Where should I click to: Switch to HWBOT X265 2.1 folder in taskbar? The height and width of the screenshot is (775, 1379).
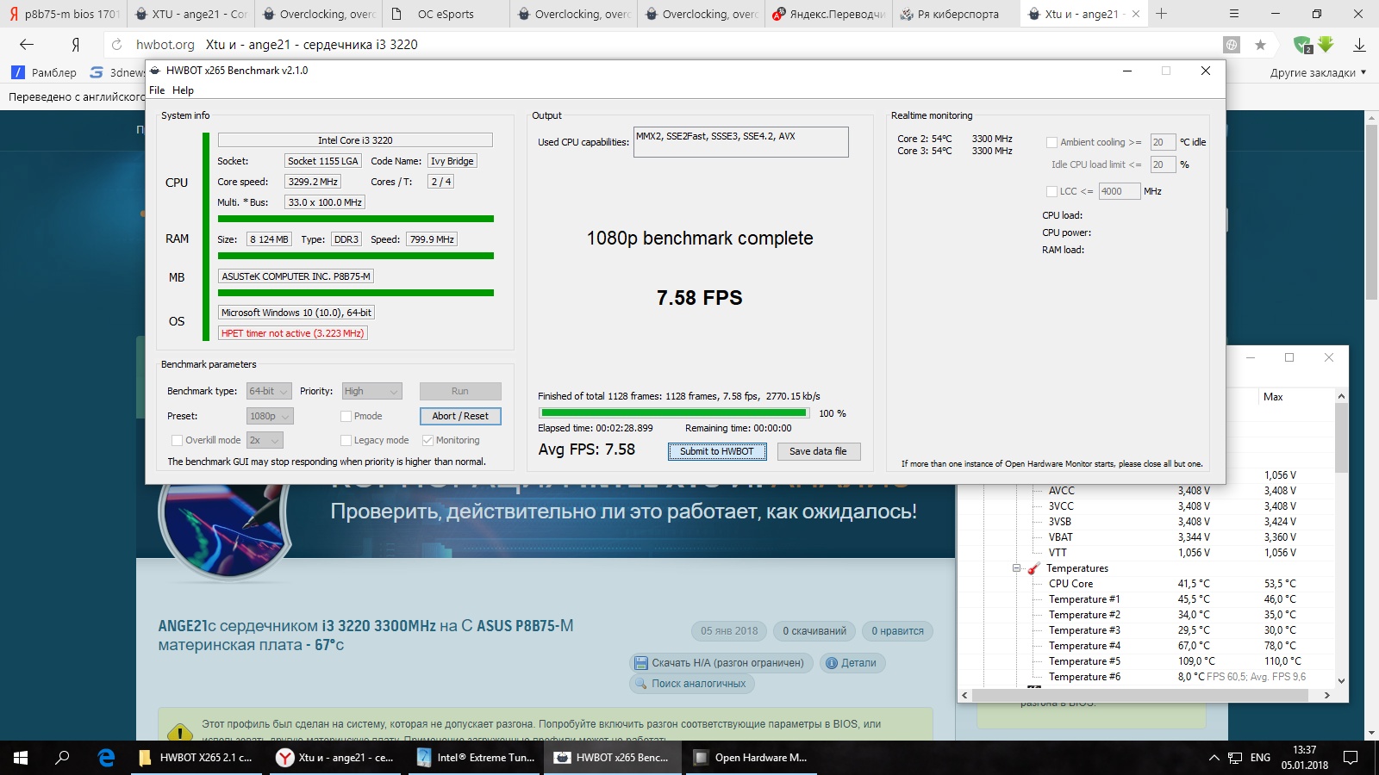point(197,758)
